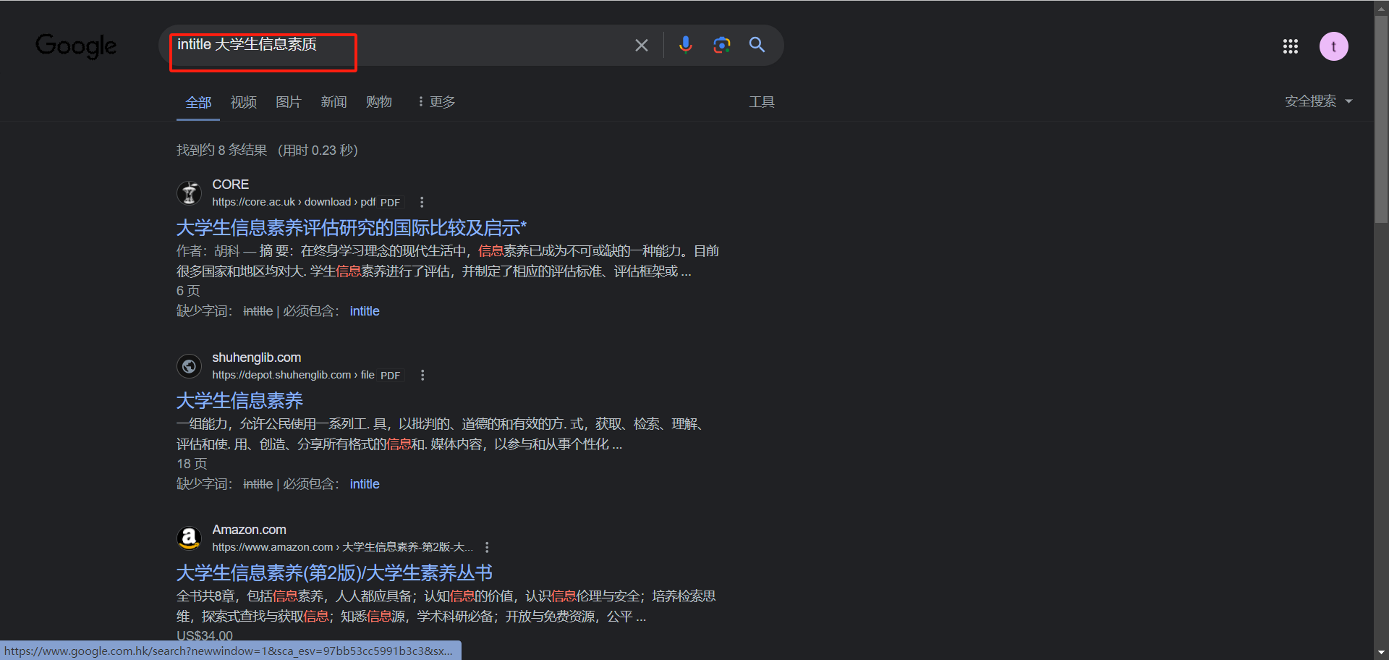Open the Google apps grid
Image resolution: width=1389 pixels, height=660 pixels.
1290,46
